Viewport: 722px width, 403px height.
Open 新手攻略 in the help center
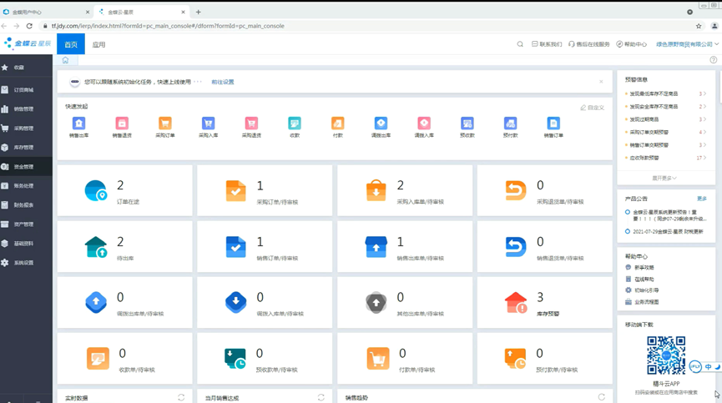[x=639, y=267]
